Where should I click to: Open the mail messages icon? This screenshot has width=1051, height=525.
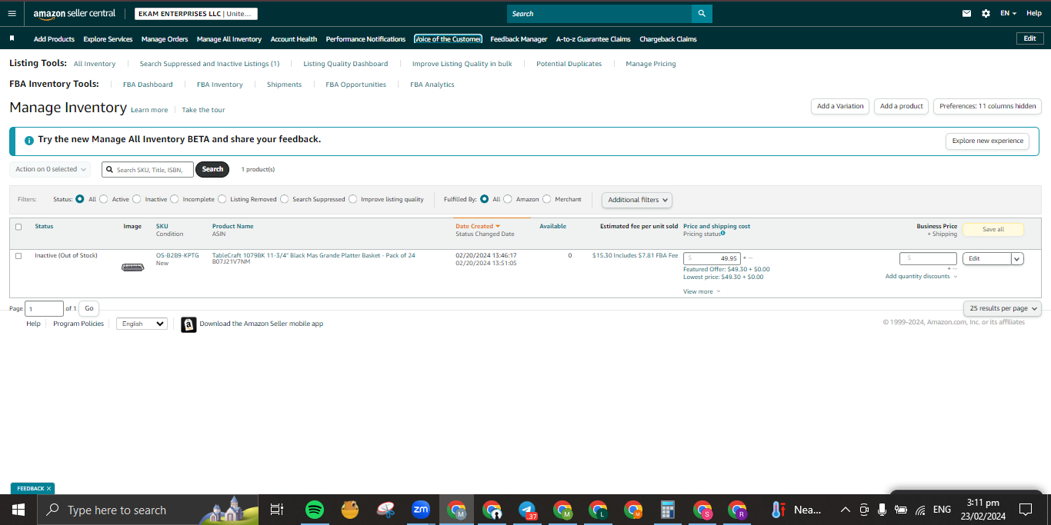(967, 14)
